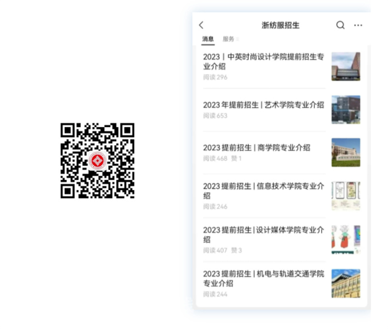Open the three-dot more options menu
This screenshot has height=329, width=388.
[x=358, y=25]
